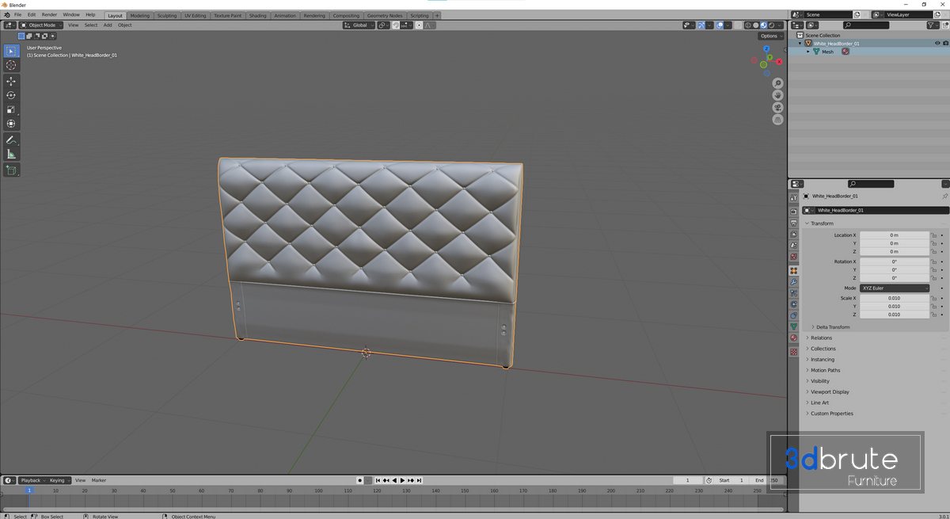The width and height of the screenshot is (950, 519).
Task: Choose the Annotate tool
Action: click(11, 139)
